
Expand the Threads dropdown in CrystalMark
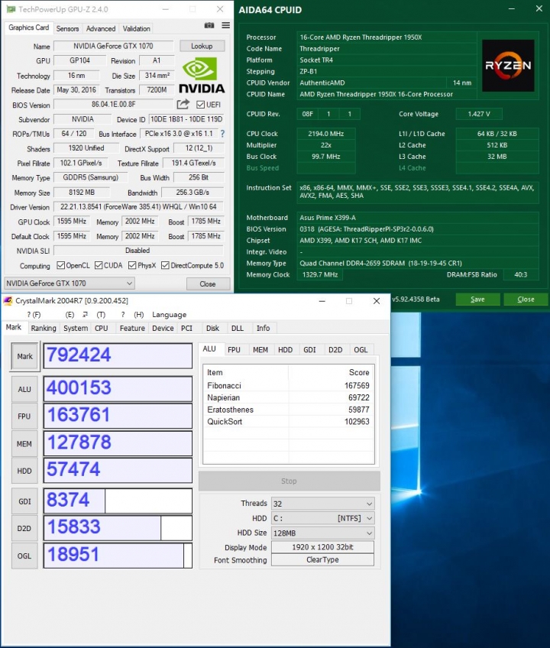[x=322, y=504]
